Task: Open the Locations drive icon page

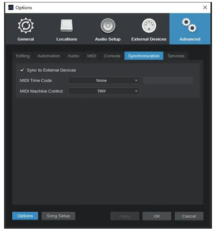Action: [x=67, y=29]
